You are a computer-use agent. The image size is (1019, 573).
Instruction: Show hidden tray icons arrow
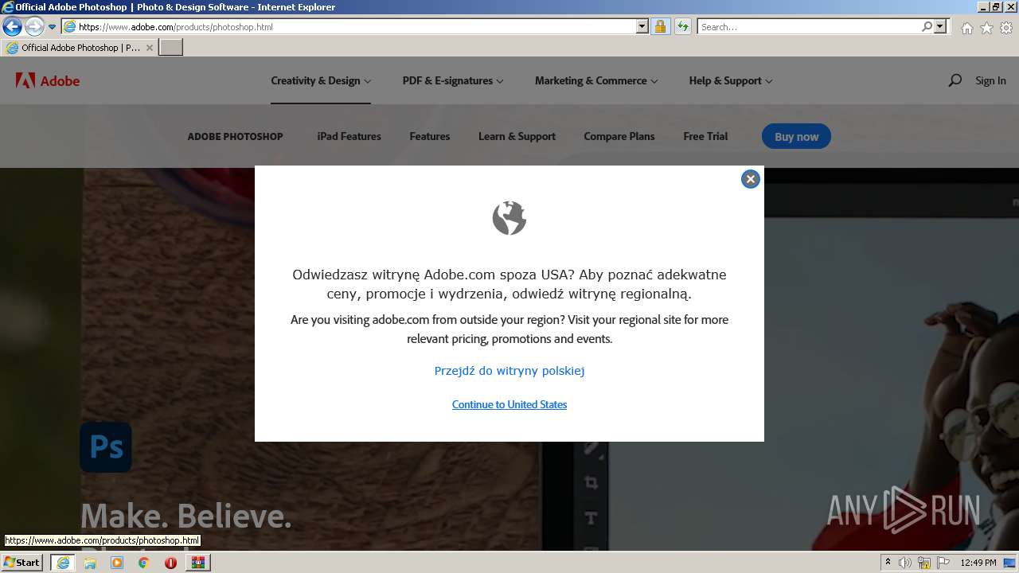888,563
